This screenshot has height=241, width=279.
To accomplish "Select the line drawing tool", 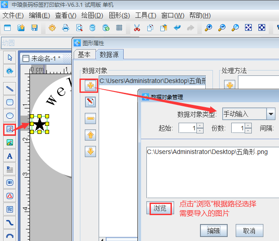I will point(9,88).
